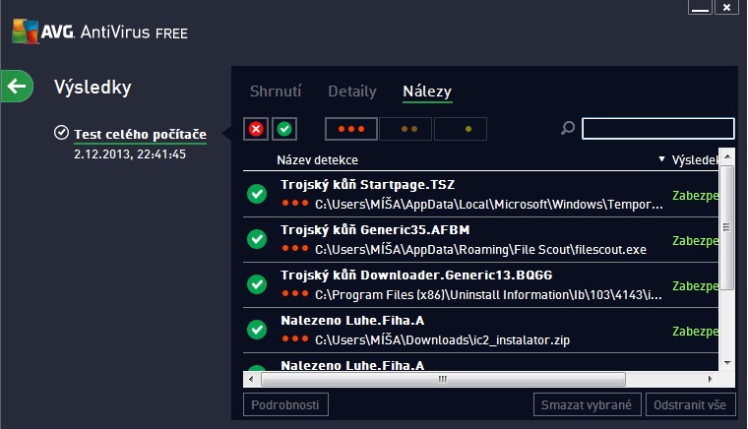
Task: Click severity dots icon on filescout.exe row
Action: coord(295,248)
